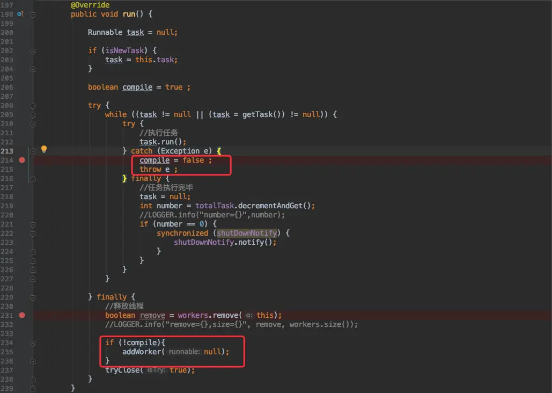Click getTask() in the while condition
The image size is (552, 393).
point(261,114)
